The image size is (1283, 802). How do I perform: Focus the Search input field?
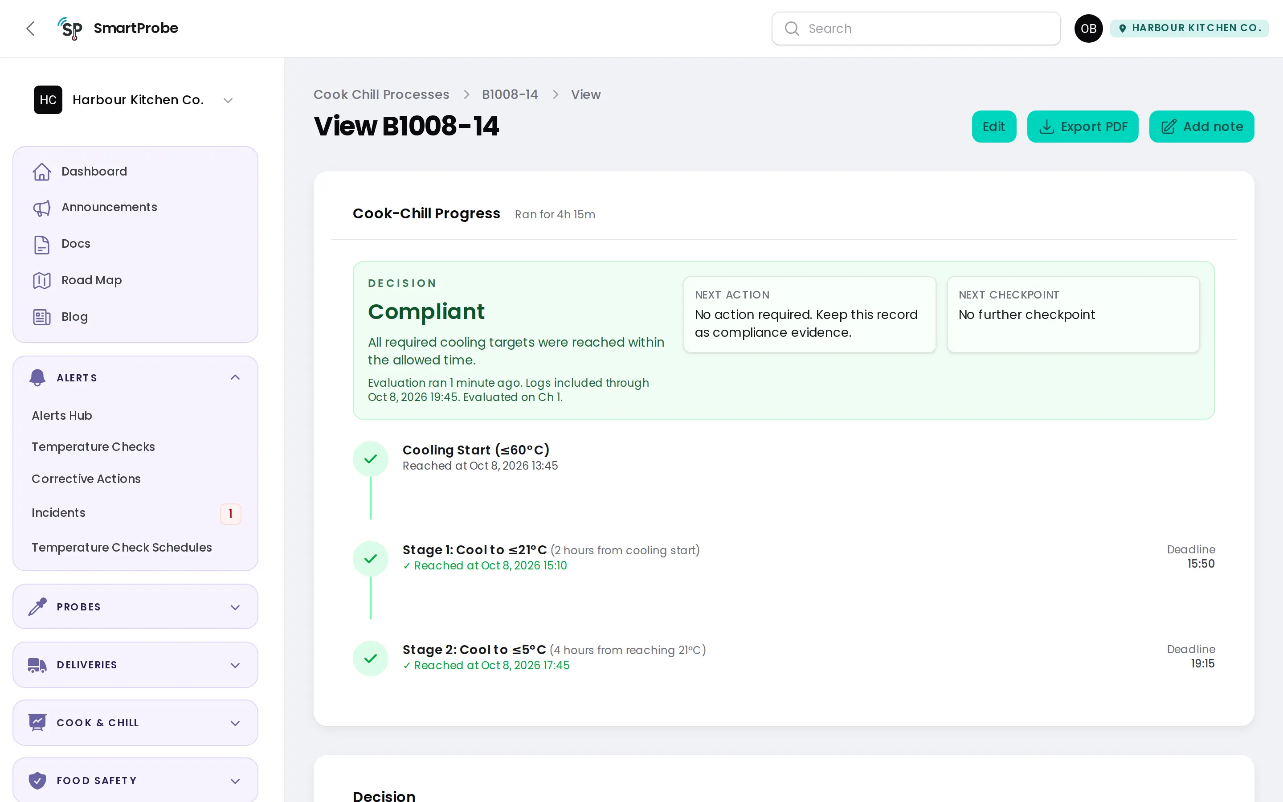coord(916,28)
